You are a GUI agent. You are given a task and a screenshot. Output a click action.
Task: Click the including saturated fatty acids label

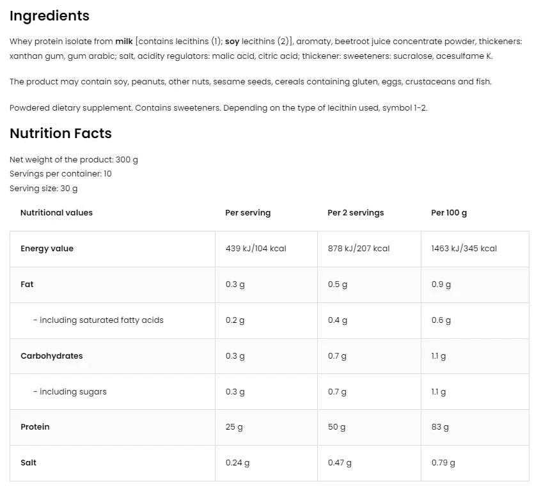pos(98,320)
